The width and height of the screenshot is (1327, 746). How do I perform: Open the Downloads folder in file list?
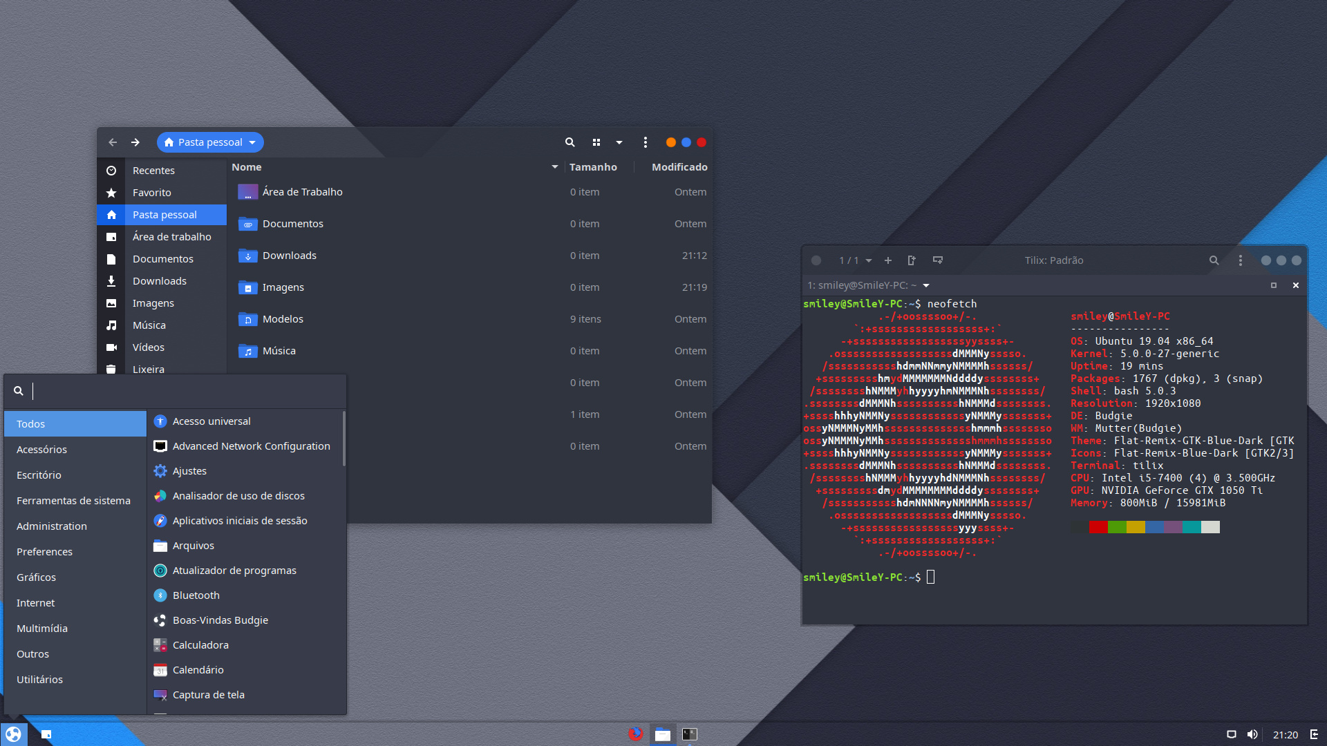pyautogui.click(x=290, y=256)
